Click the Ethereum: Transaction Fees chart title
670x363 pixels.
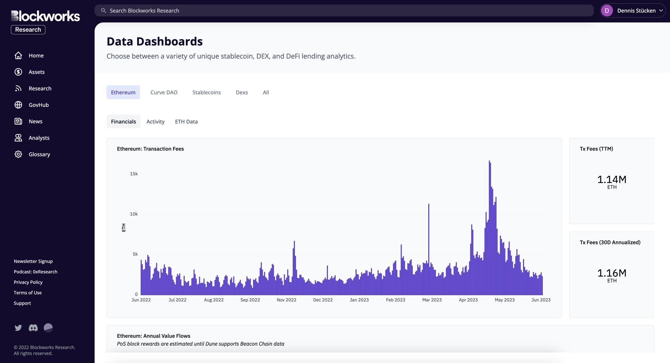click(150, 149)
